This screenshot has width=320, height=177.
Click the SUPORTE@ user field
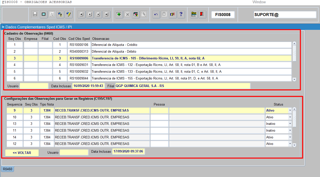[285, 15]
